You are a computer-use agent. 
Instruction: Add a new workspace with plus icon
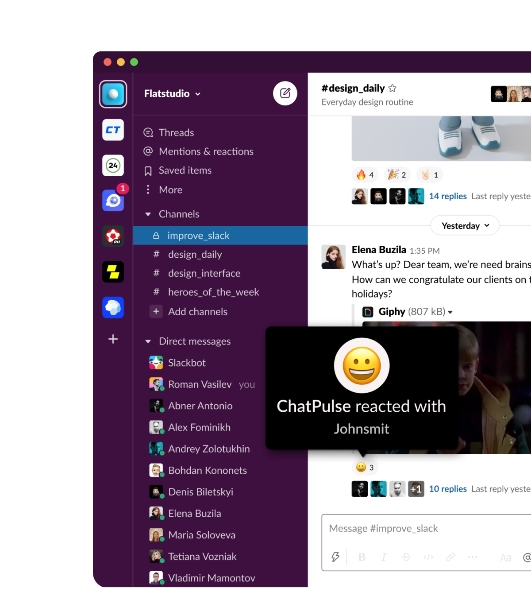113,339
